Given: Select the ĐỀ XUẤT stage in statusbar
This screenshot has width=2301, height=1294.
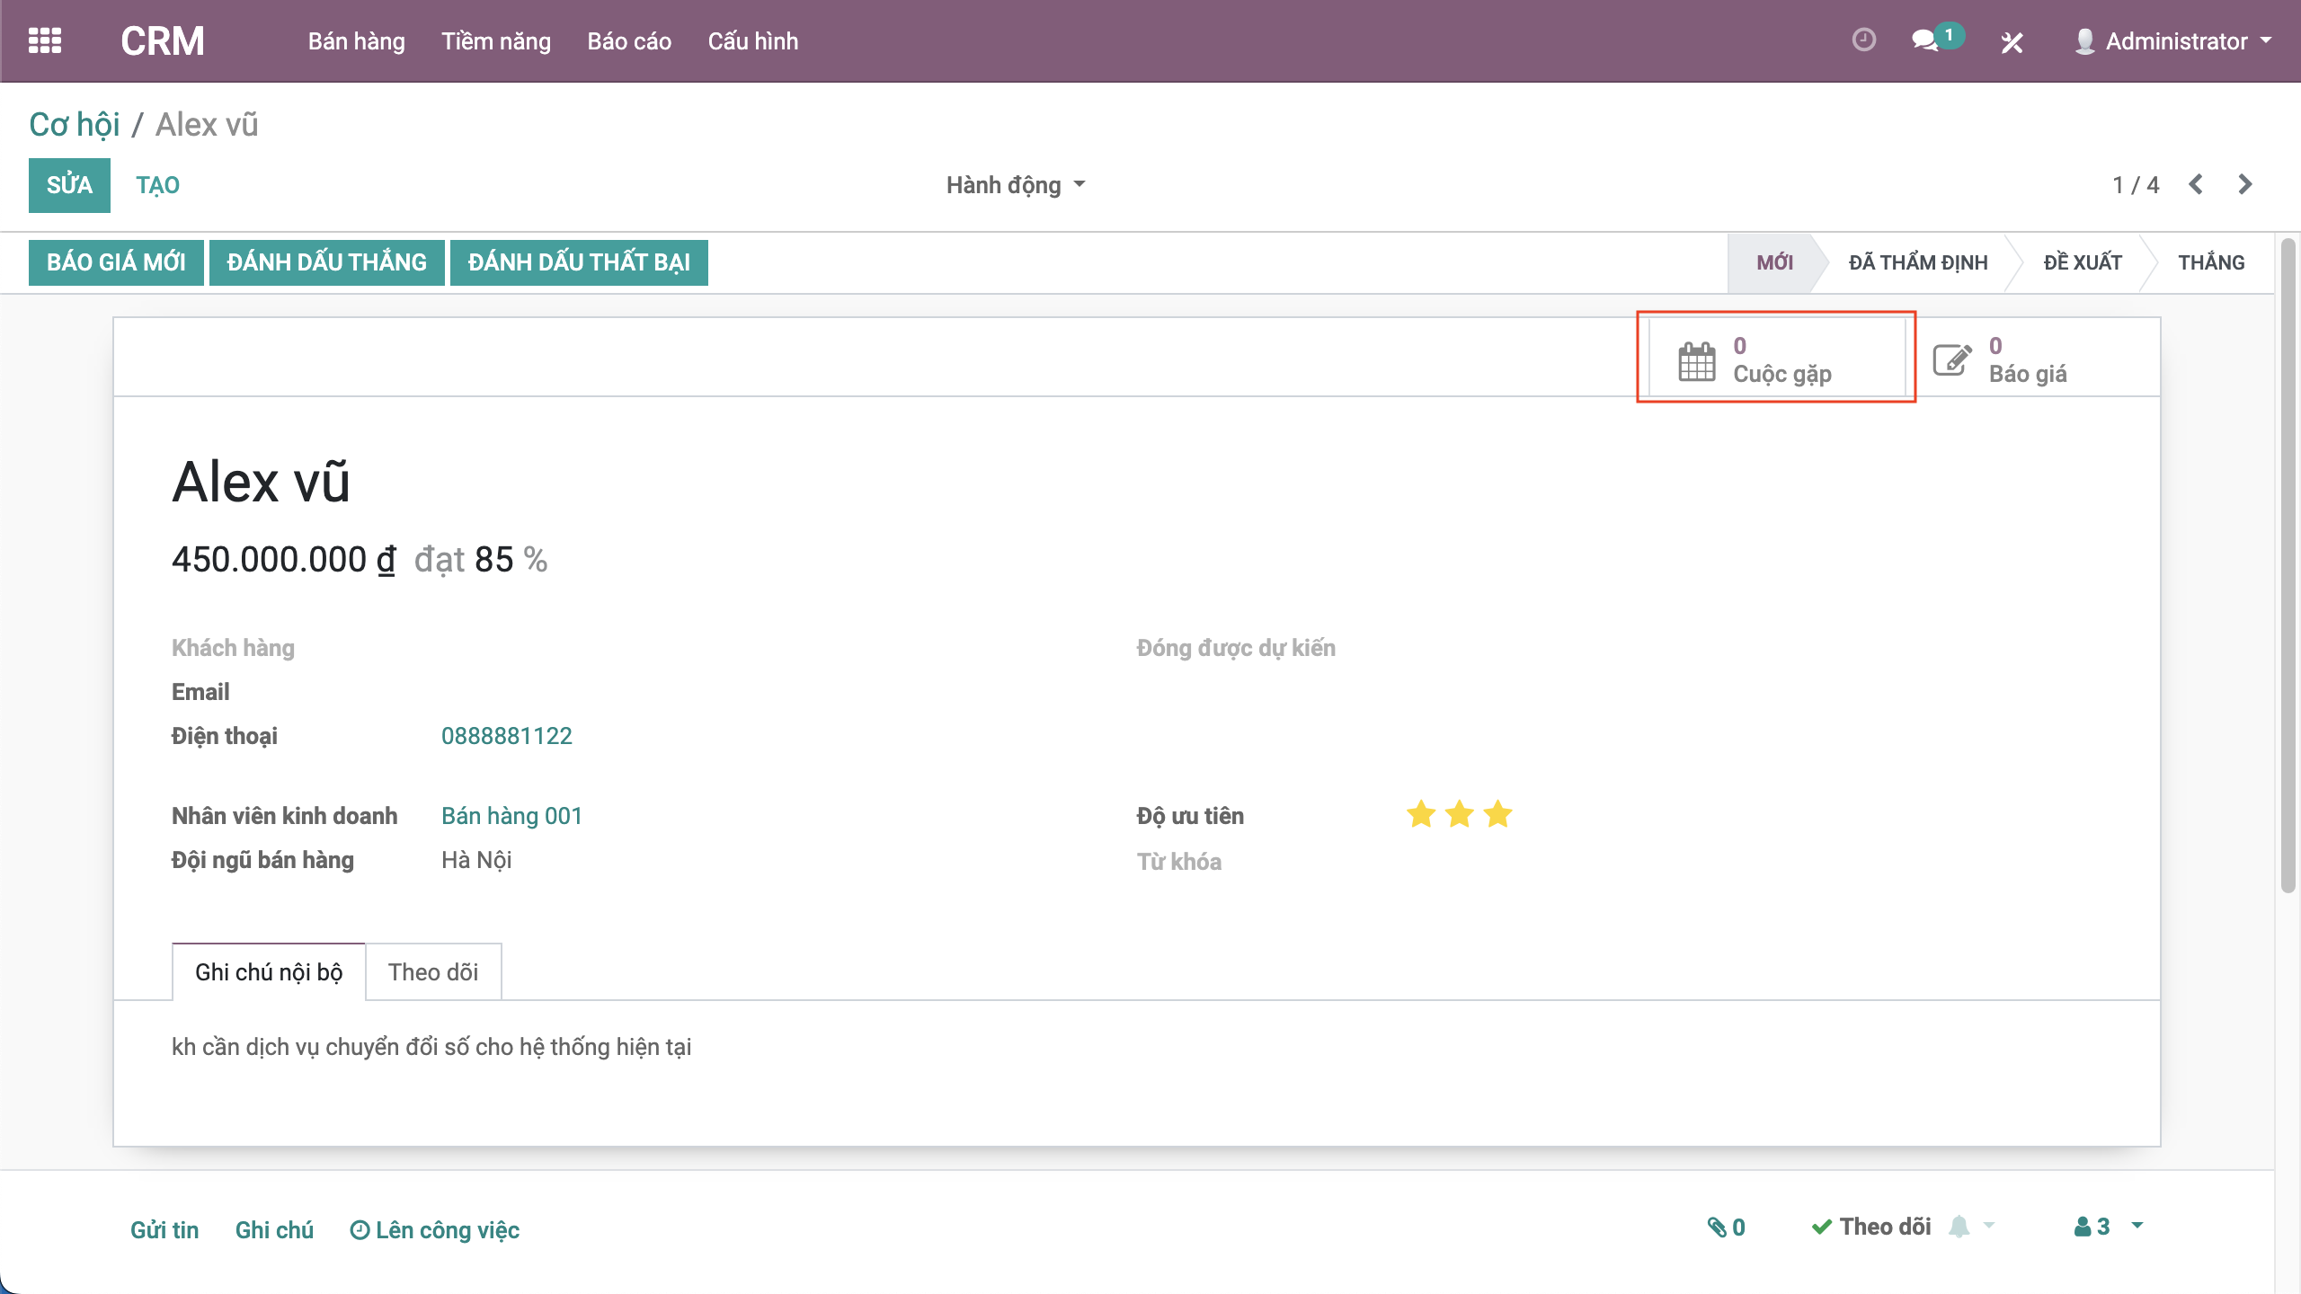Looking at the screenshot, I should click(2082, 262).
